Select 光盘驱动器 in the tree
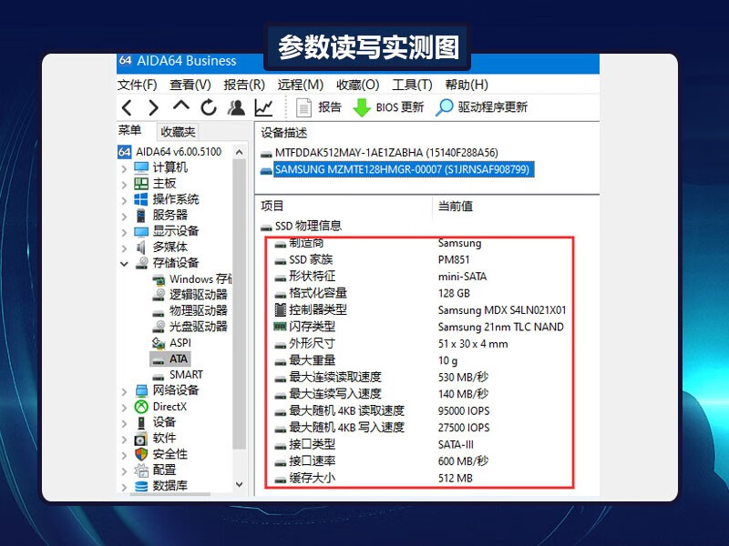The width and height of the screenshot is (729, 546). (x=190, y=327)
